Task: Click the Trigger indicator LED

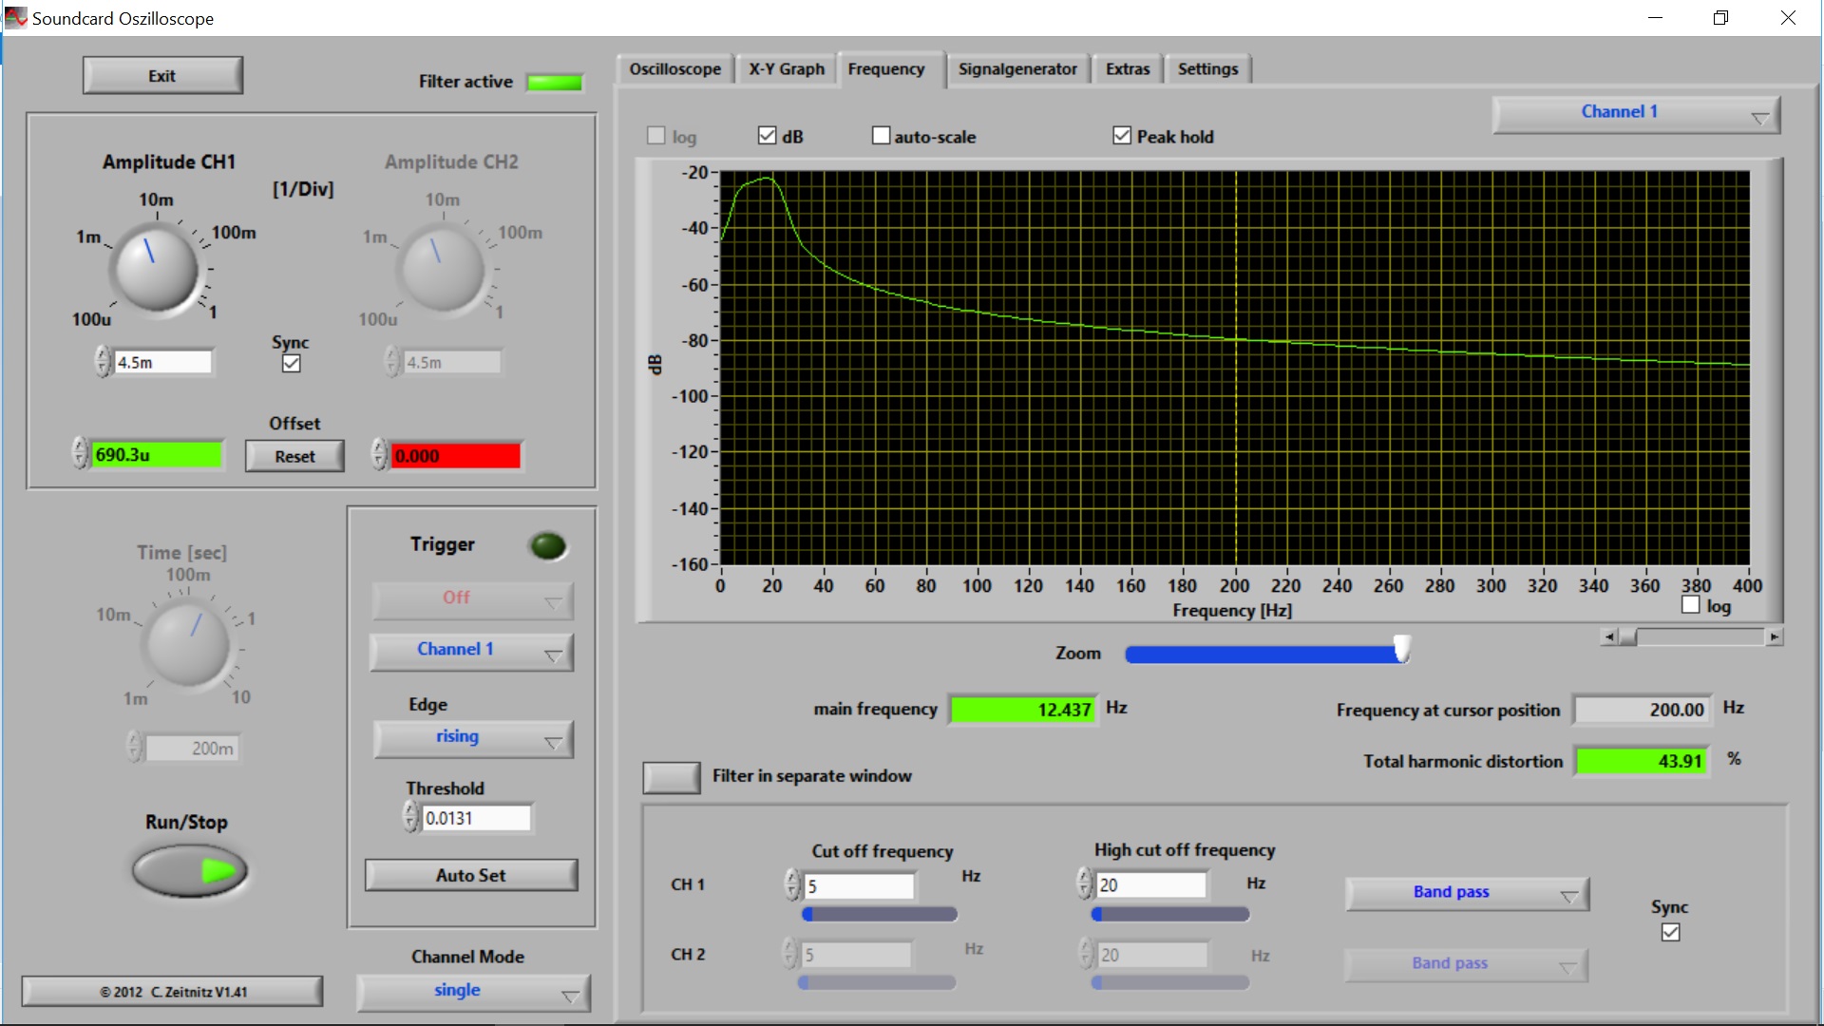Action: tap(548, 546)
